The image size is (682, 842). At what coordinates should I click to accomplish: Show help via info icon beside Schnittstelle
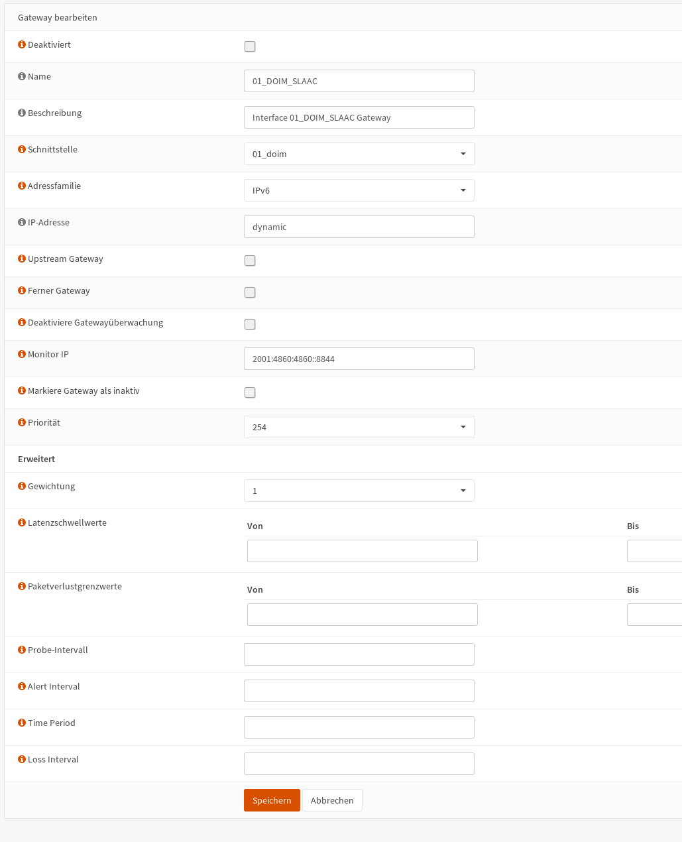(22, 149)
